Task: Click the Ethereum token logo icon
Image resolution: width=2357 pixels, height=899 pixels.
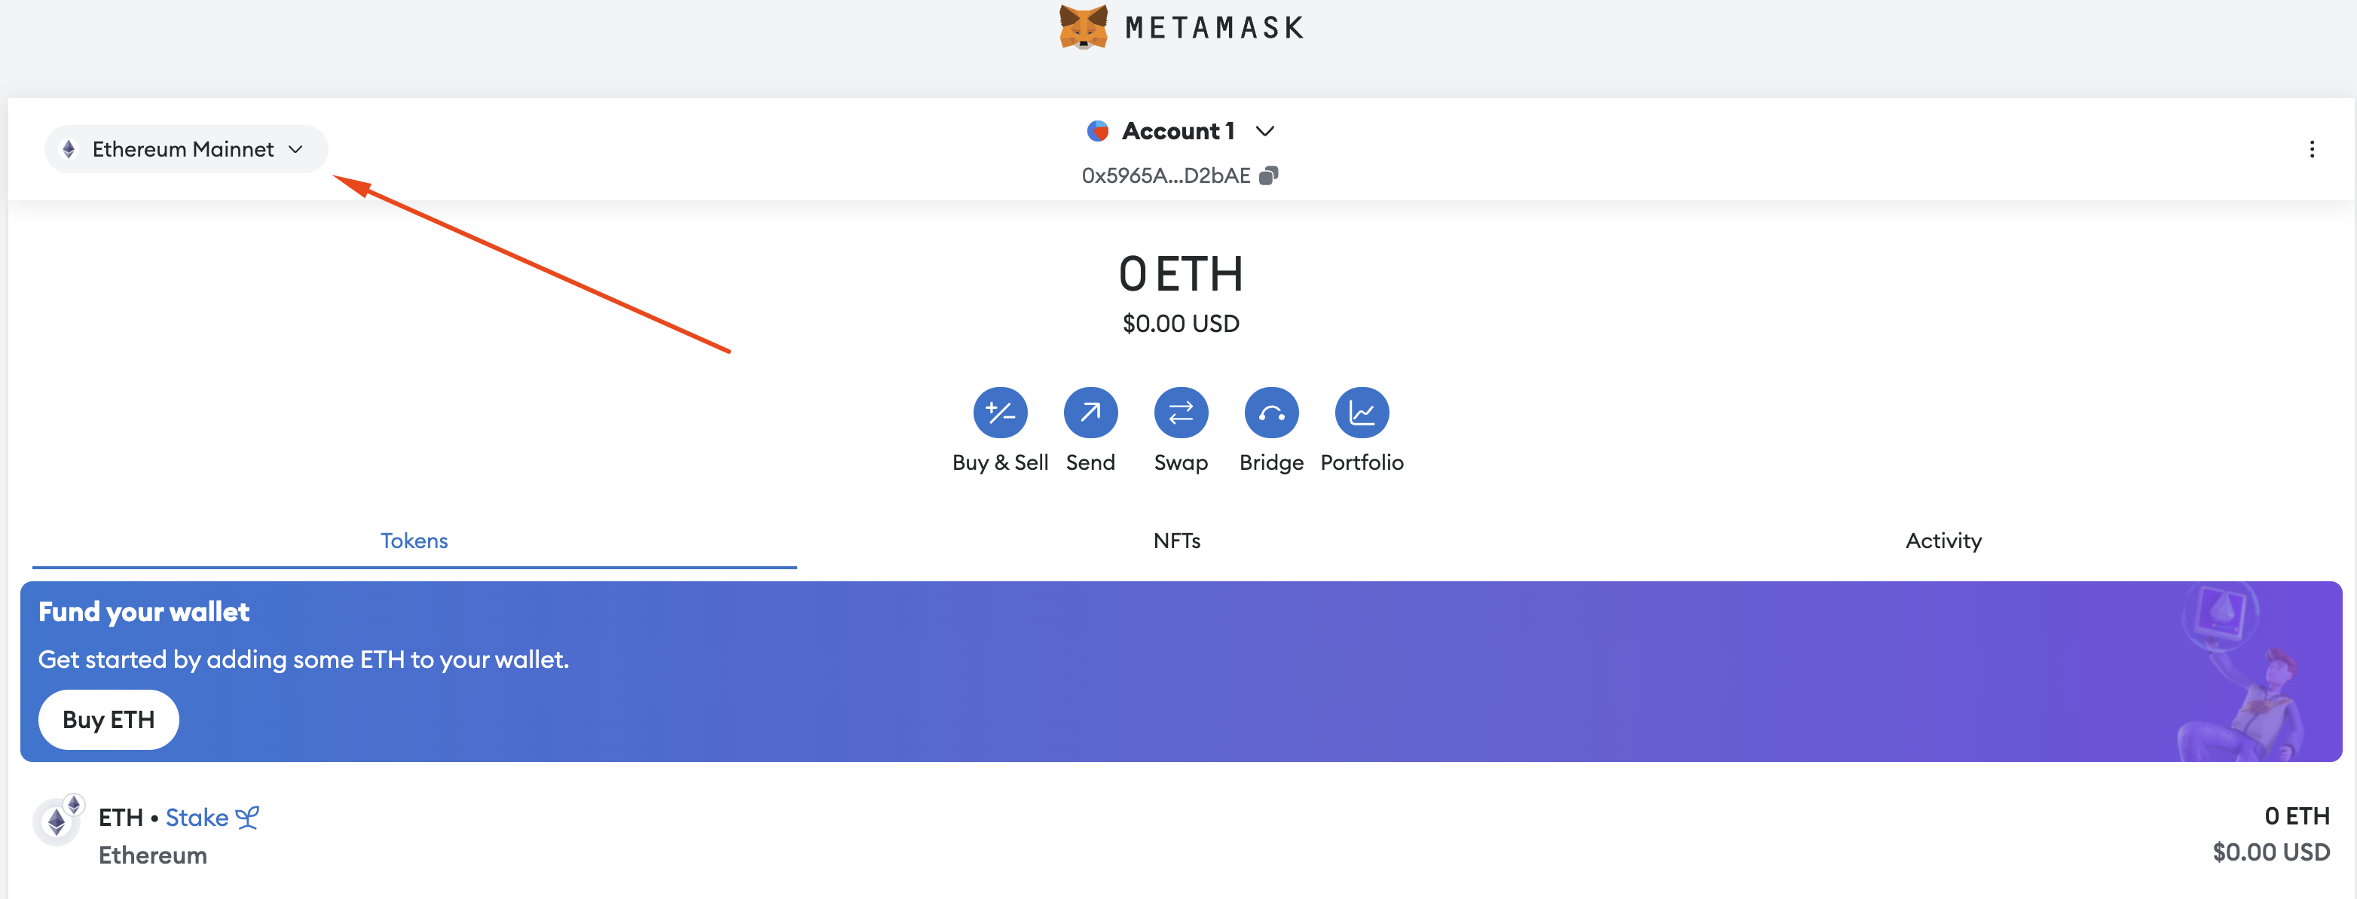Action: click(x=57, y=821)
